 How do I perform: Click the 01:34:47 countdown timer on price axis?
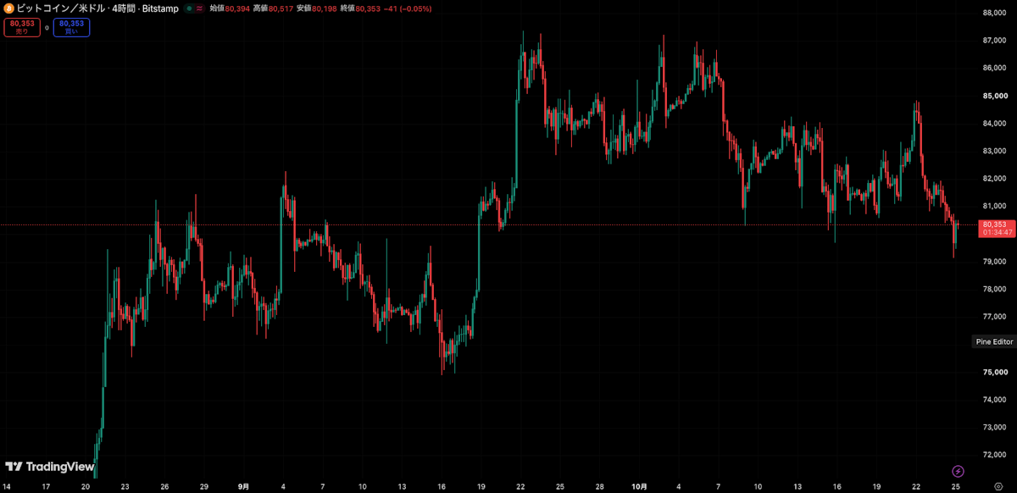[996, 232]
